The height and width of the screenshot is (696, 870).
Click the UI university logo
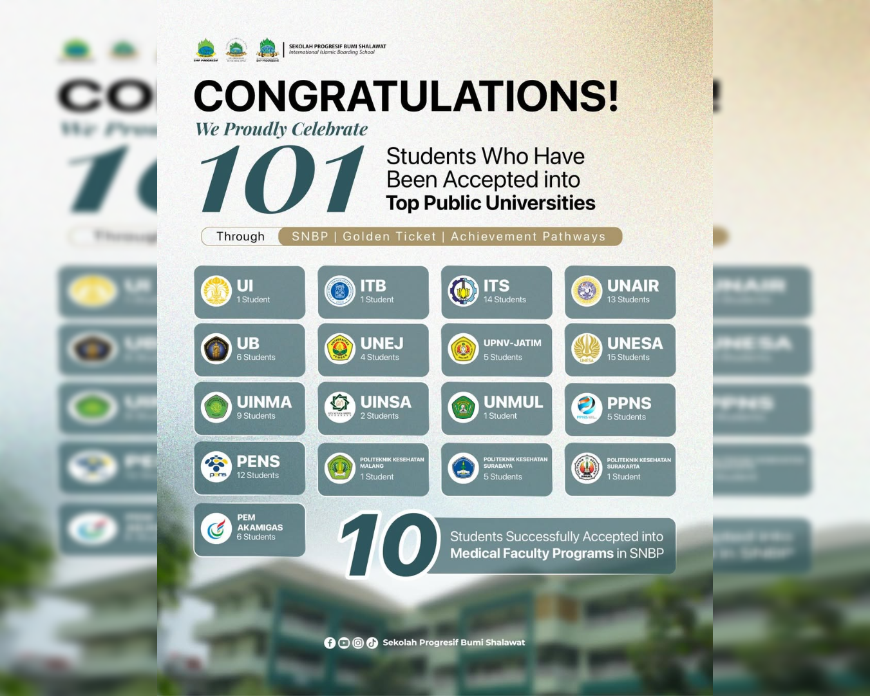pyautogui.click(x=216, y=291)
